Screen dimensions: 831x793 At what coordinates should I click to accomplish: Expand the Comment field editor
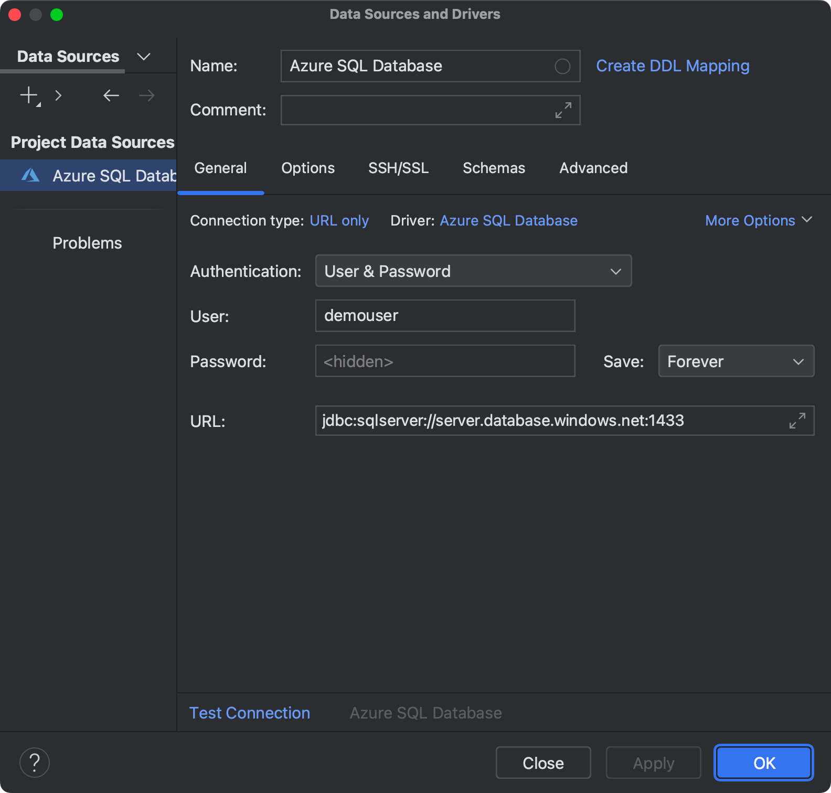pos(563,110)
